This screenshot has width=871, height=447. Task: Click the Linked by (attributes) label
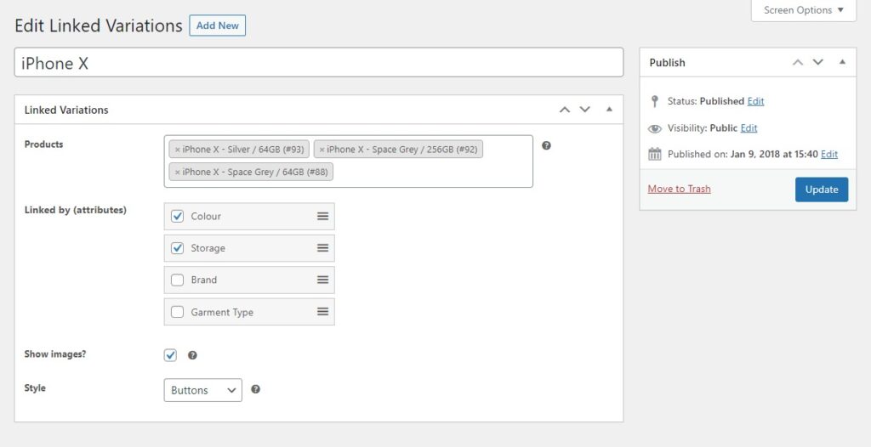[x=76, y=210]
